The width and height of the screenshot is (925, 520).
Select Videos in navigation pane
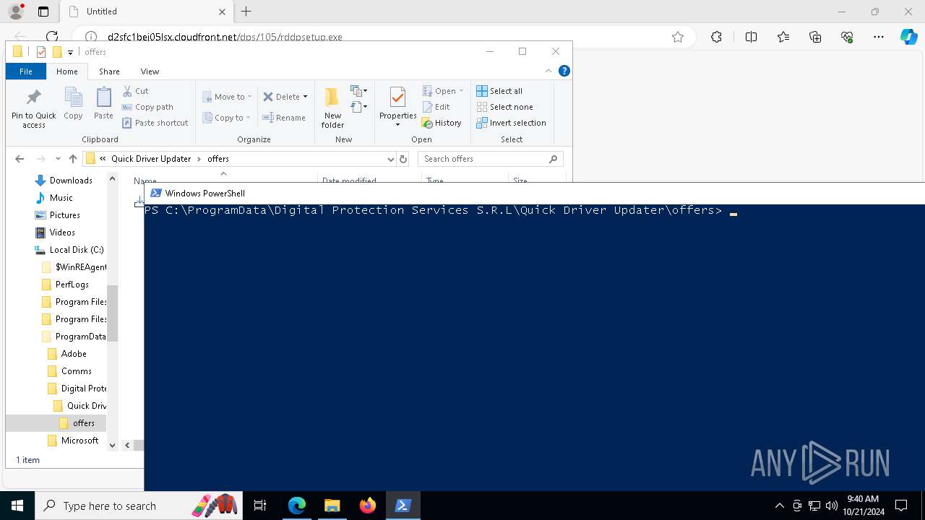(62, 233)
